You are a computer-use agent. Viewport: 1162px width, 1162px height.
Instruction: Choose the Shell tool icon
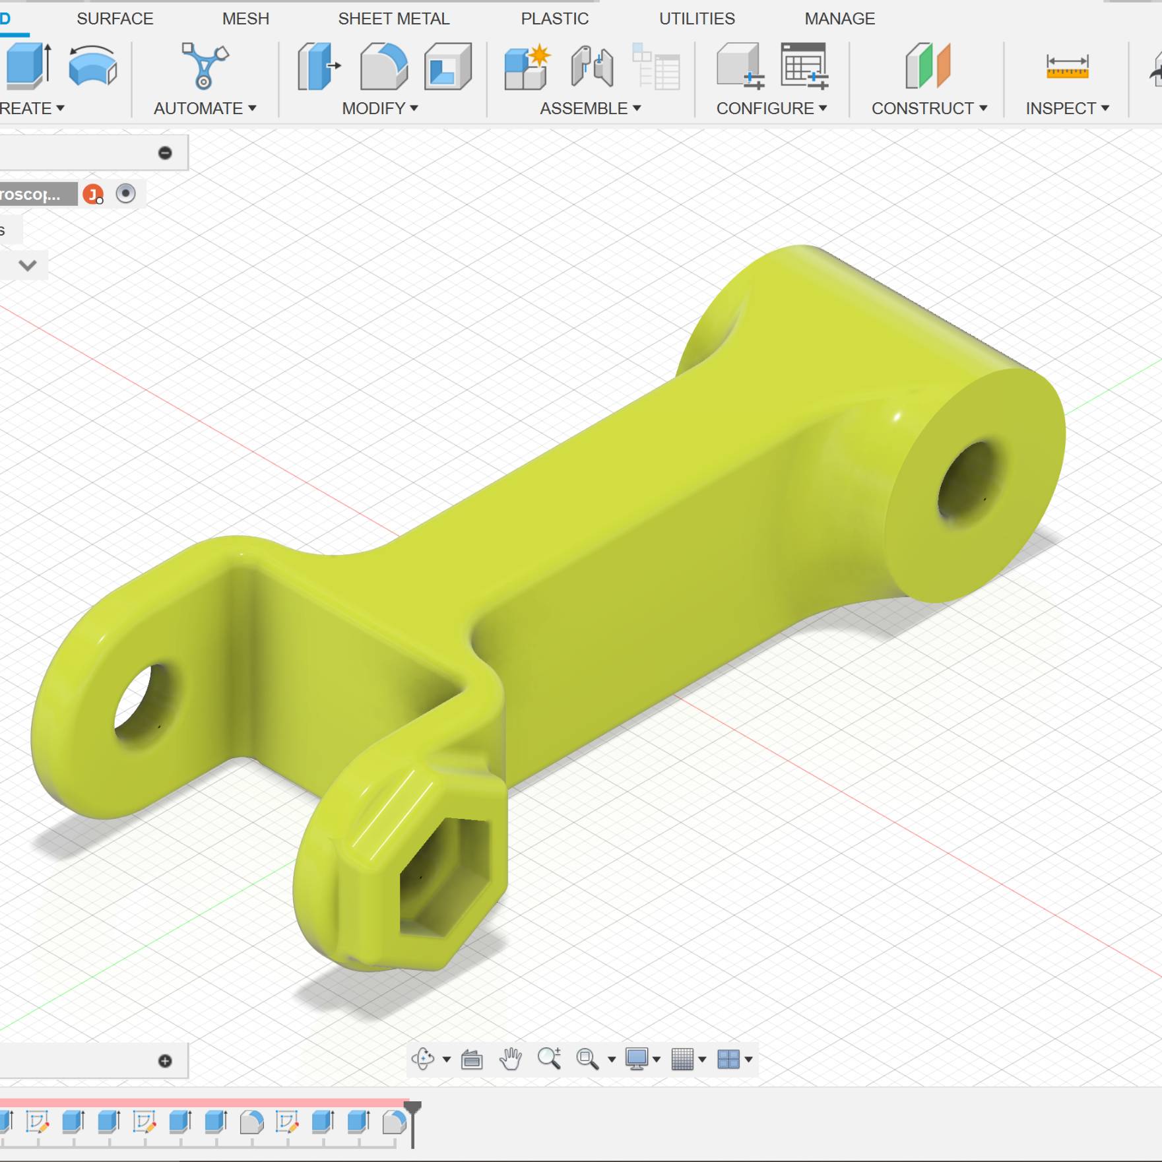click(x=447, y=66)
